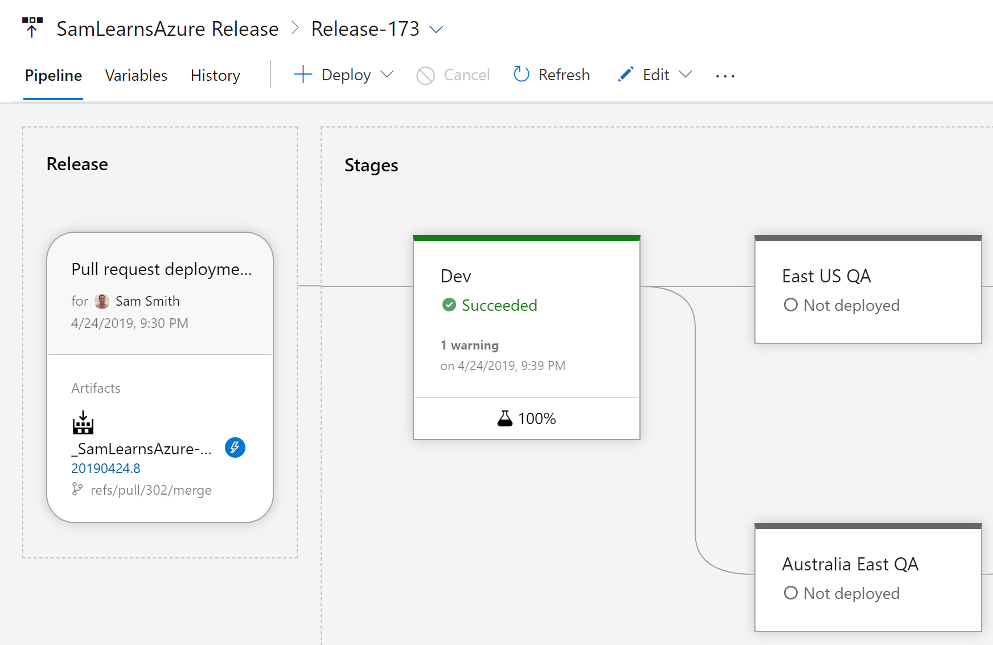Click Sam Smith's avatar picture
The height and width of the screenshot is (645, 993).
[x=102, y=301]
